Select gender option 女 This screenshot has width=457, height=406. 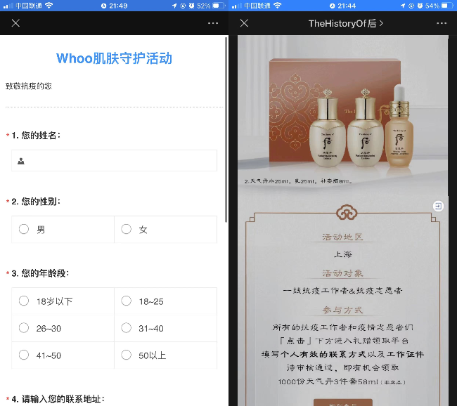click(x=165, y=229)
